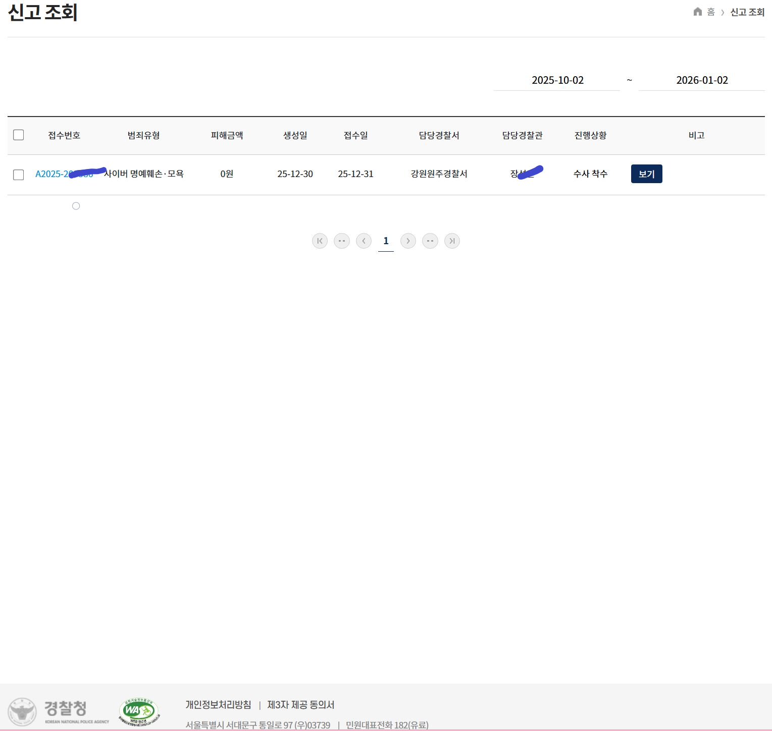Open the 제3자 제공 동의서 link
Screen dimensions: 772x731
[x=300, y=705]
